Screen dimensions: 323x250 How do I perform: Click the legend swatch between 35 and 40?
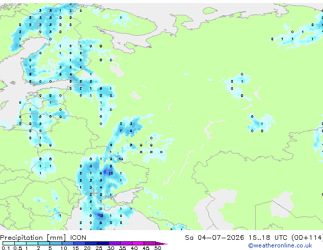point(126,243)
